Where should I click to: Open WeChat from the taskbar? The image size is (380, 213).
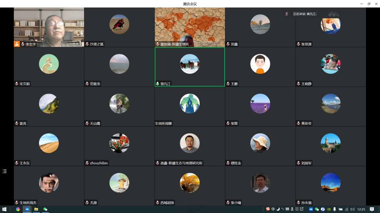click(45, 209)
